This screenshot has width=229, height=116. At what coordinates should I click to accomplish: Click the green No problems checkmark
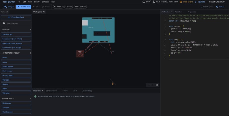35,96
